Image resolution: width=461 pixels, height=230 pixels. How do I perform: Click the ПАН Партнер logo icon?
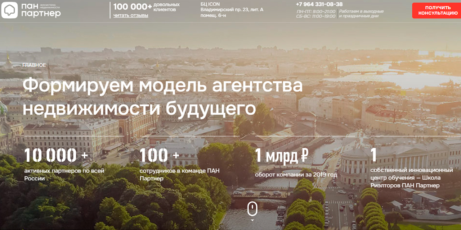click(10, 10)
